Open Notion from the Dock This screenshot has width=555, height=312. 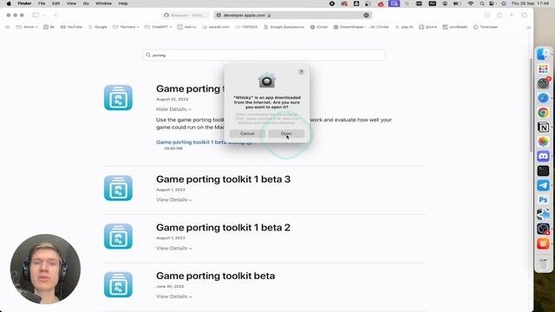pyautogui.click(x=543, y=127)
